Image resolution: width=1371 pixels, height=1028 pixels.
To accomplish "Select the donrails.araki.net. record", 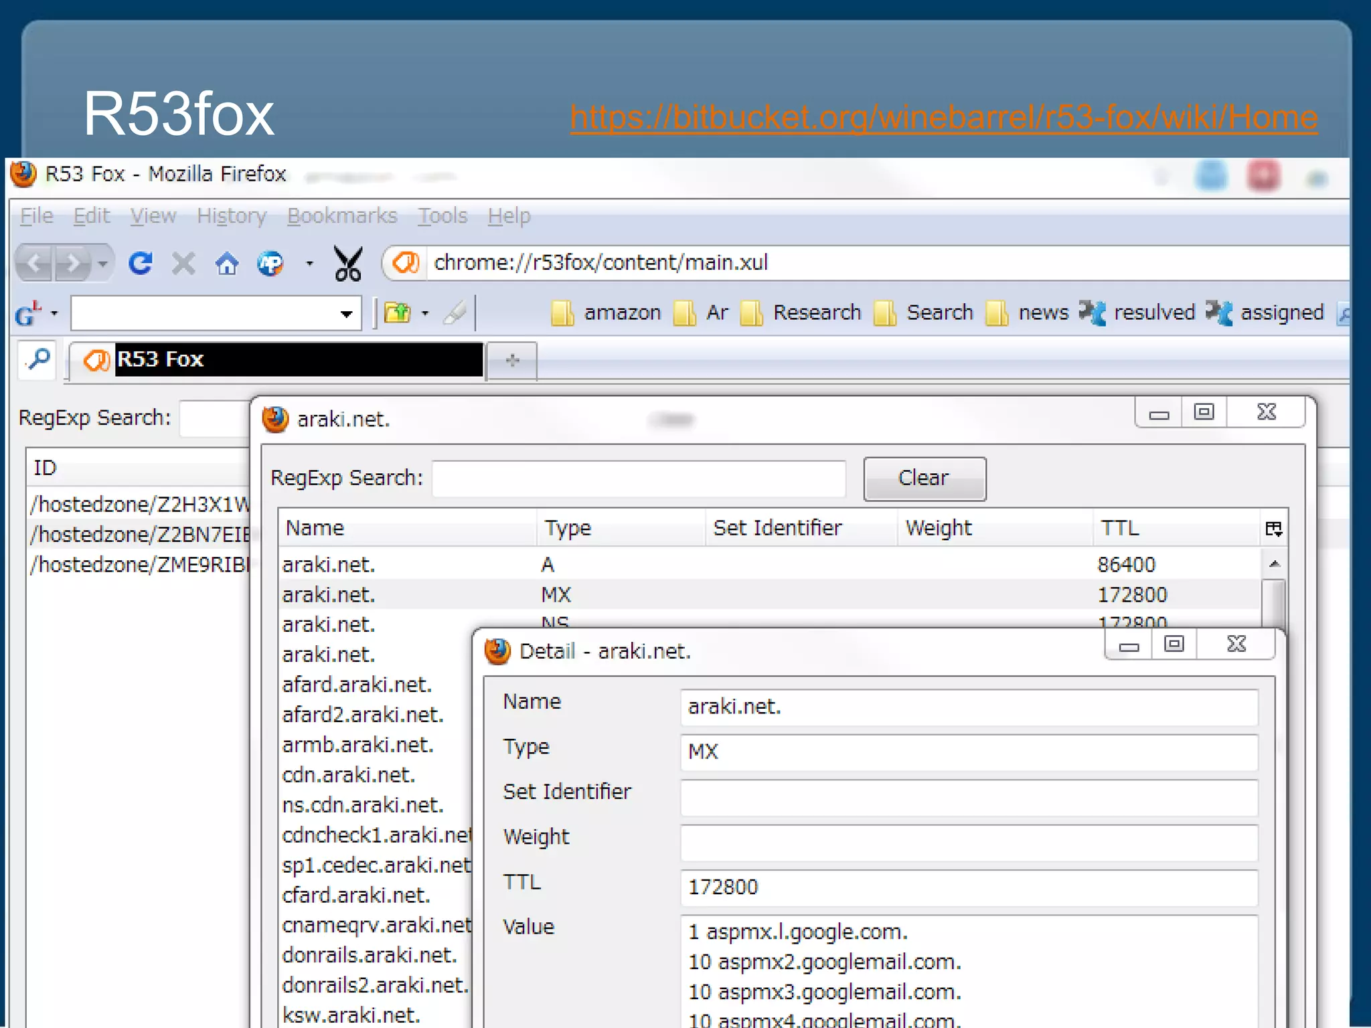I will (370, 955).
